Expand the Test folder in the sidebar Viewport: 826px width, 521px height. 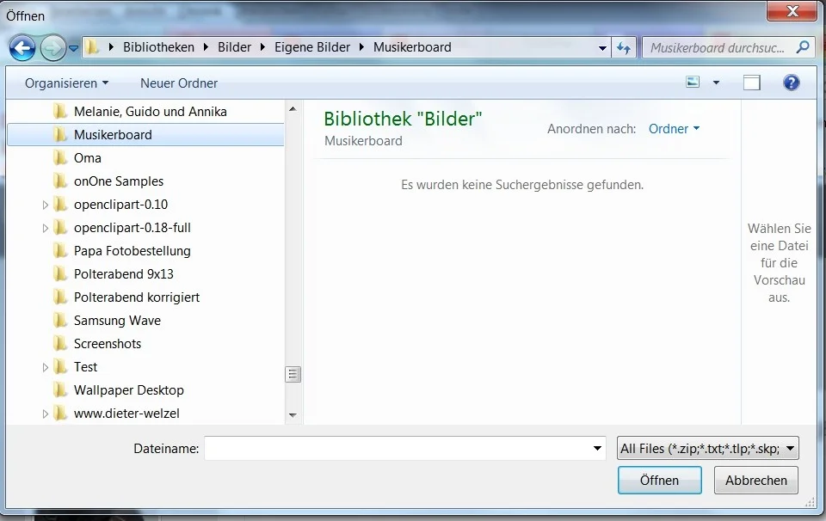(45, 366)
